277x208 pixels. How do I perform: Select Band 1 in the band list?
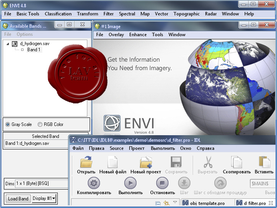tap(33, 50)
